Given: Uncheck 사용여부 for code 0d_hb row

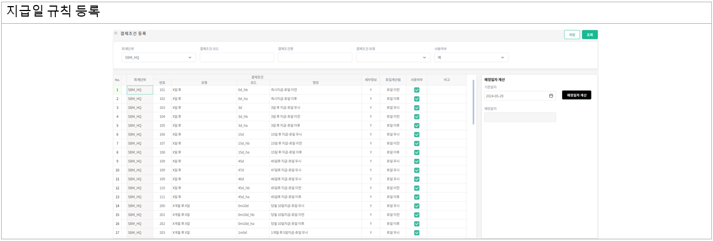Looking at the screenshot, I should (417, 90).
